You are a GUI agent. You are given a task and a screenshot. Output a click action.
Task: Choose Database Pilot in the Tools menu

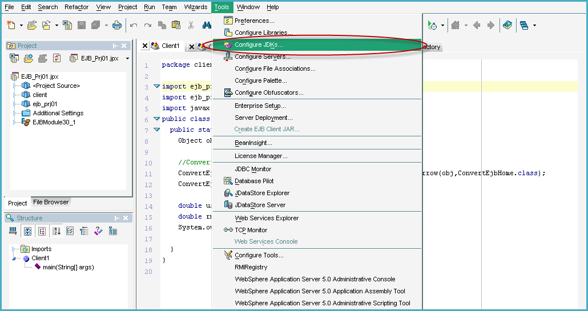click(254, 181)
